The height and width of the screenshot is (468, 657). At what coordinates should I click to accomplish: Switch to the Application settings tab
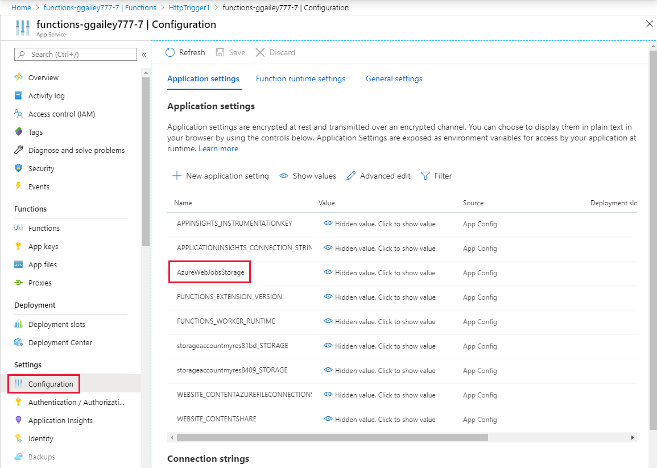[203, 79]
